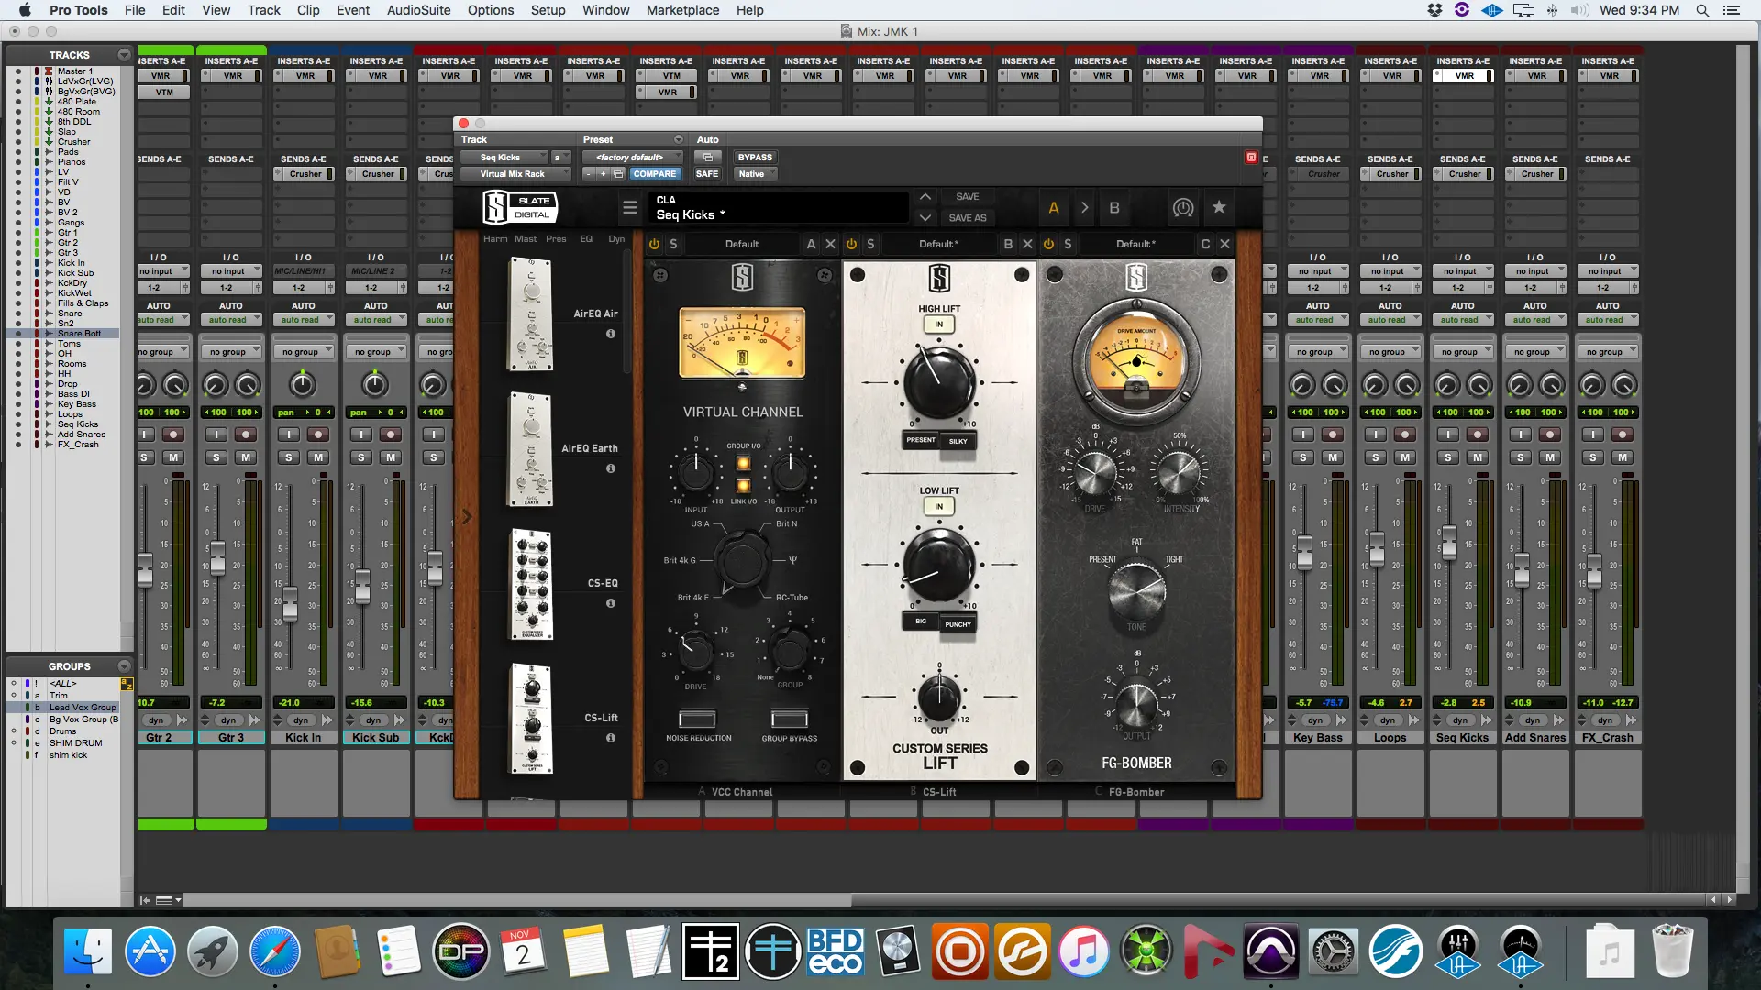The width and height of the screenshot is (1761, 990).
Task: Toggle power on the VCC Channel module
Action: [x=654, y=244]
